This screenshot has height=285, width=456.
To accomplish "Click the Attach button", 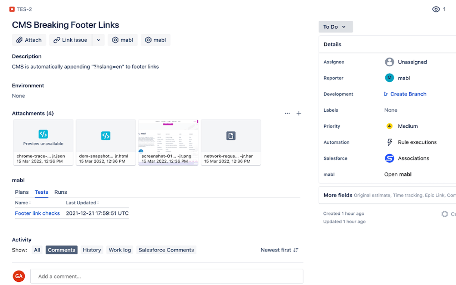I will [x=29, y=40].
